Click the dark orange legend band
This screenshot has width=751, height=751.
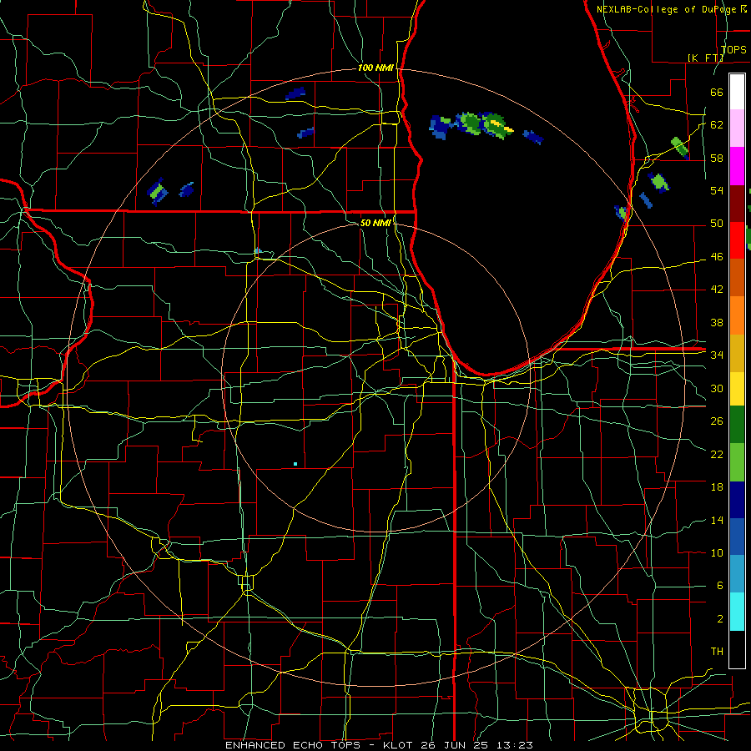pyautogui.click(x=737, y=278)
